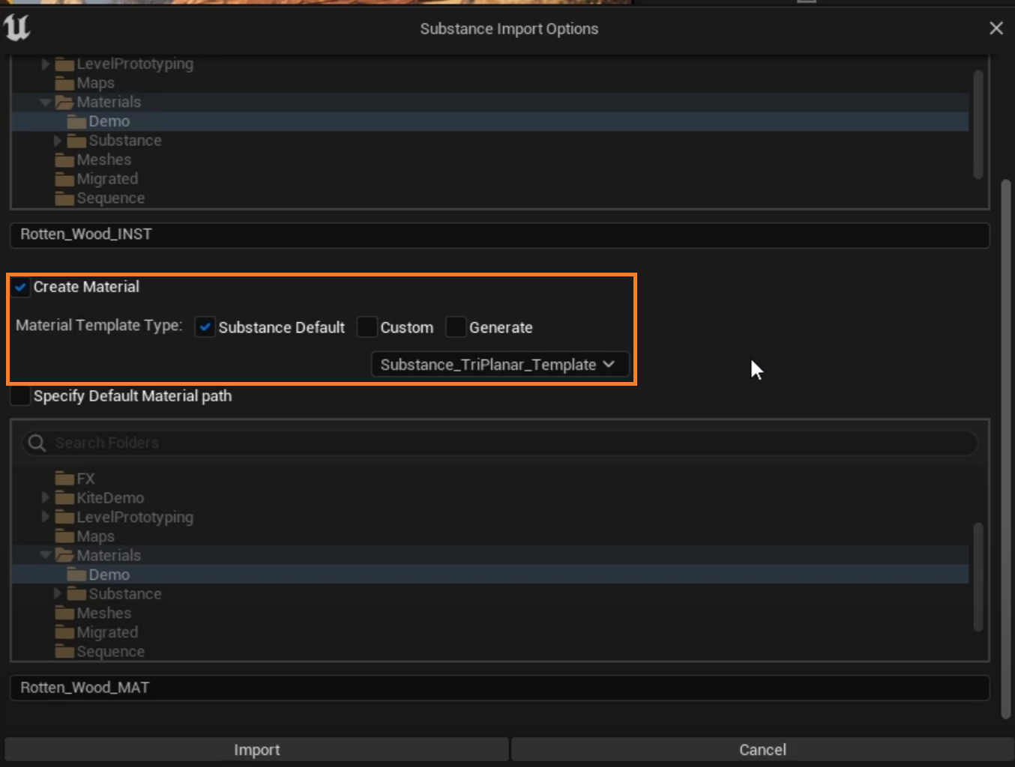Collapse the Materials folder in upper tree
This screenshot has width=1015, height=767.
(46, 102)
